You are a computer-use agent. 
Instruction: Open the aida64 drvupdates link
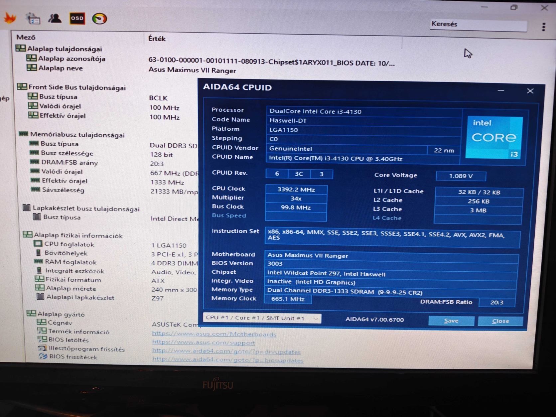[226, 351]
